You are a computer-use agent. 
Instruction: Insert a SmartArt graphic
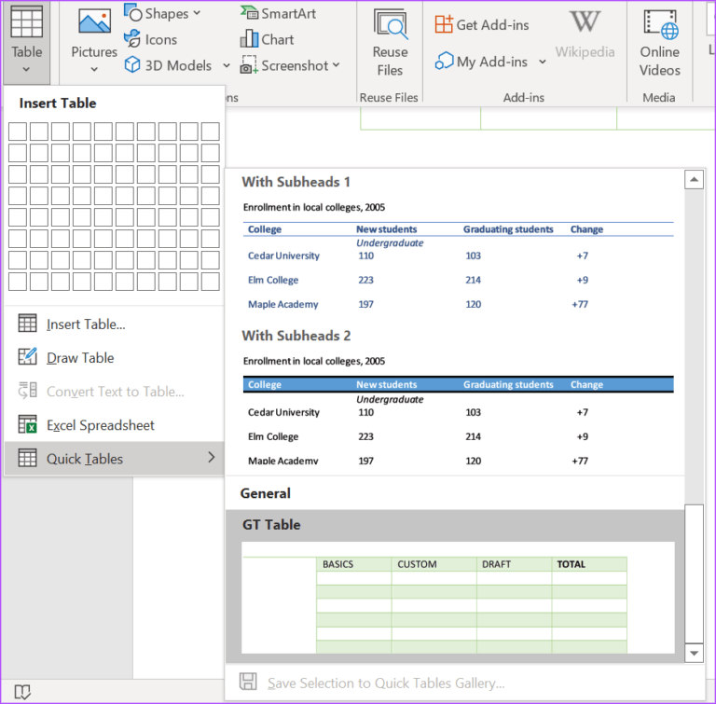click(x=279, y=13)
